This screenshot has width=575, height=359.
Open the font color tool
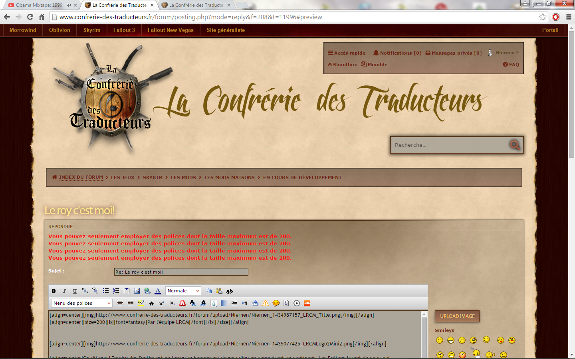(x=158, y=291)
